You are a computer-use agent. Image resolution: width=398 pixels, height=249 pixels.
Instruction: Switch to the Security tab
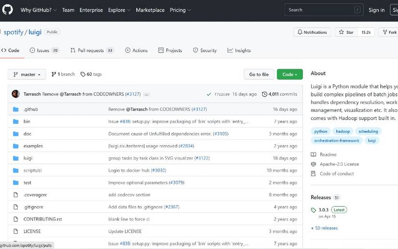tap(205, 51)
